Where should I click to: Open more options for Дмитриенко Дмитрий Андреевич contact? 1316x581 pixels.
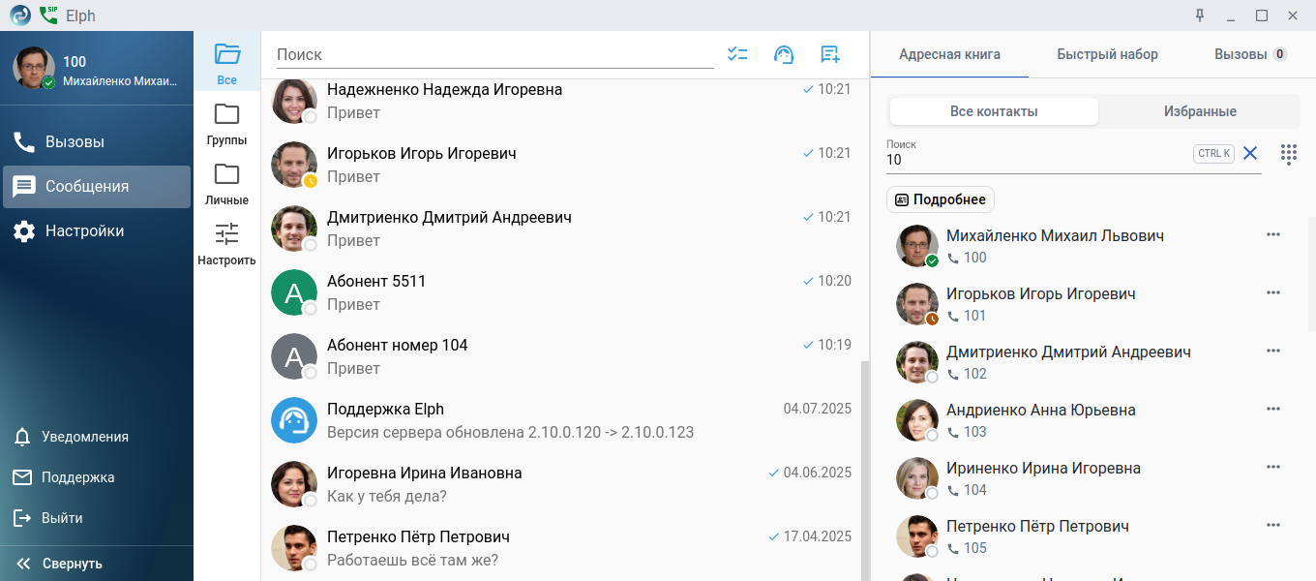1273,352
